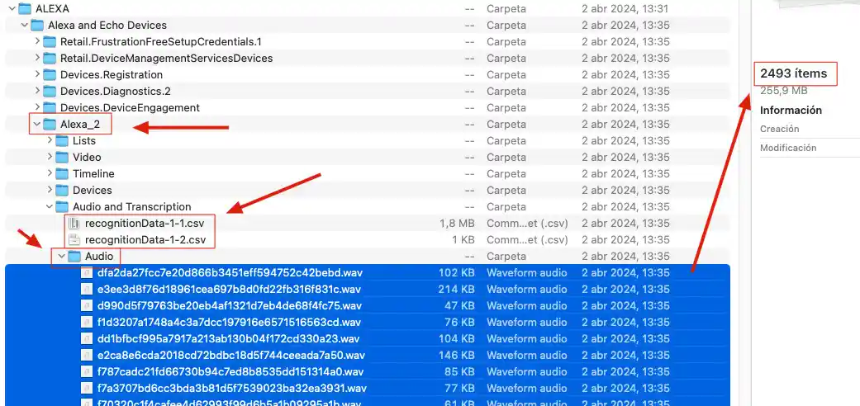Screen dimensions: 860x406
Task: Click the Creación label in info panel
Action: tap(779, 129)
